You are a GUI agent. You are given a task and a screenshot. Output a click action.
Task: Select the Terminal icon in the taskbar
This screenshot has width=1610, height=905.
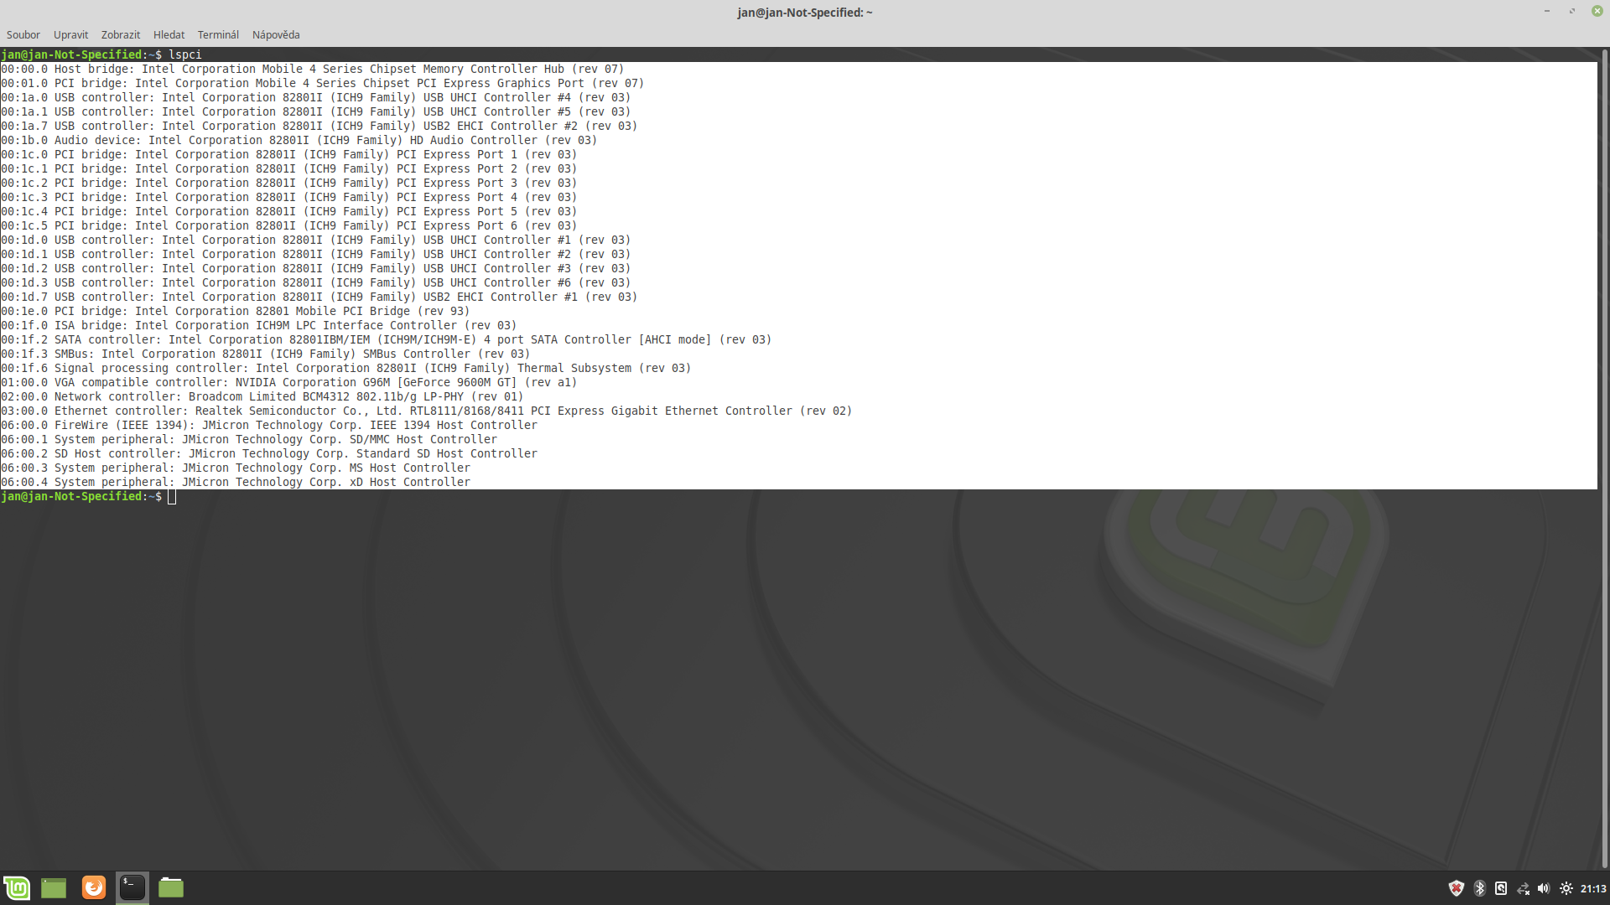point(132,887)
